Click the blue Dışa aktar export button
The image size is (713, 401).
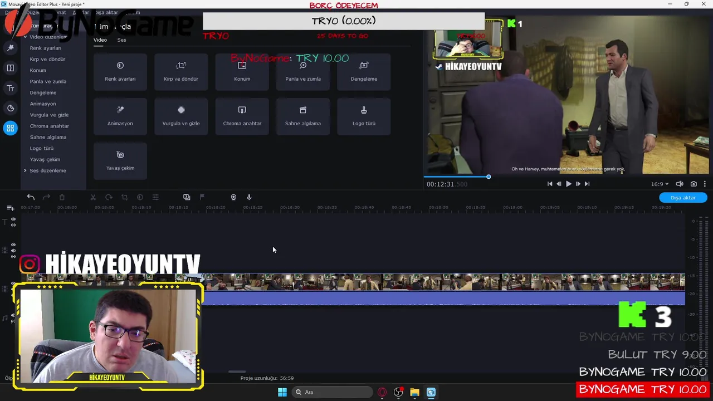click(x=683, y=198)
